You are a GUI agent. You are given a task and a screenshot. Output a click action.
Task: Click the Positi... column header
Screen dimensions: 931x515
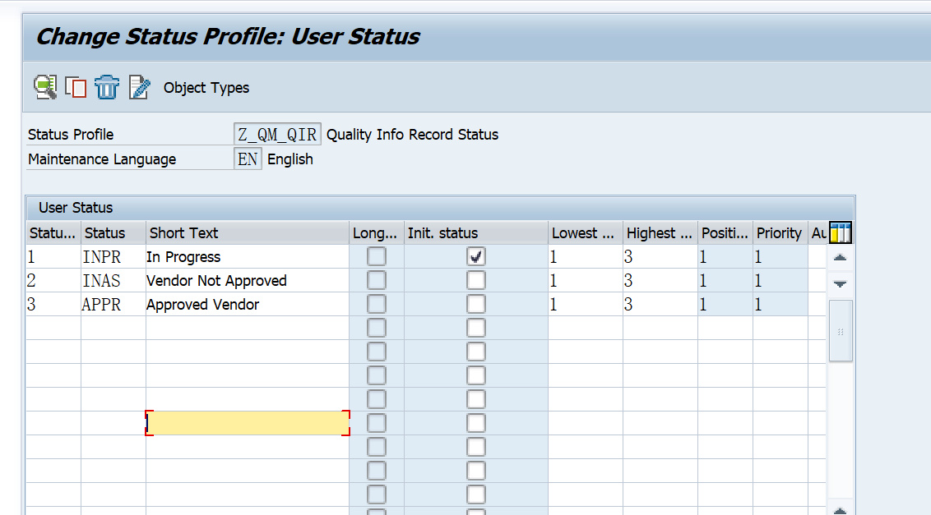pyautogui.click(x=725, y=233)
